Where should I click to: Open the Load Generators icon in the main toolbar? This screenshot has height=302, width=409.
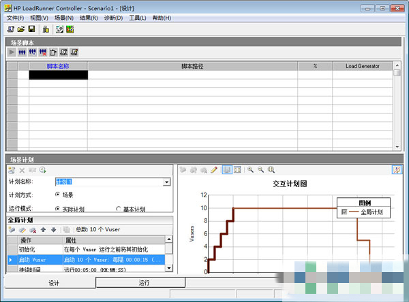(46, 29)
